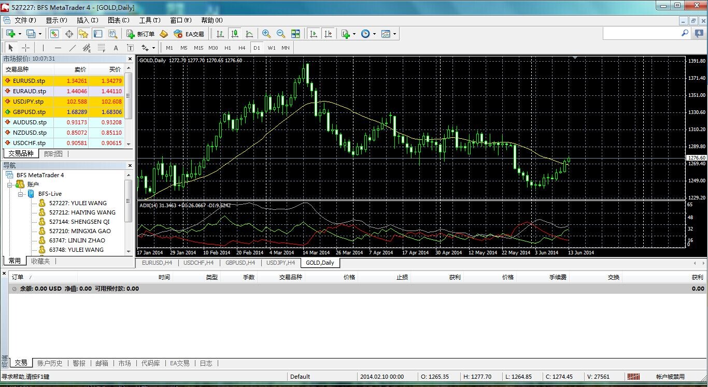Click the EA交易 auto trading button
This screenshot has width=708, height=387.
[x=189, y=34]
